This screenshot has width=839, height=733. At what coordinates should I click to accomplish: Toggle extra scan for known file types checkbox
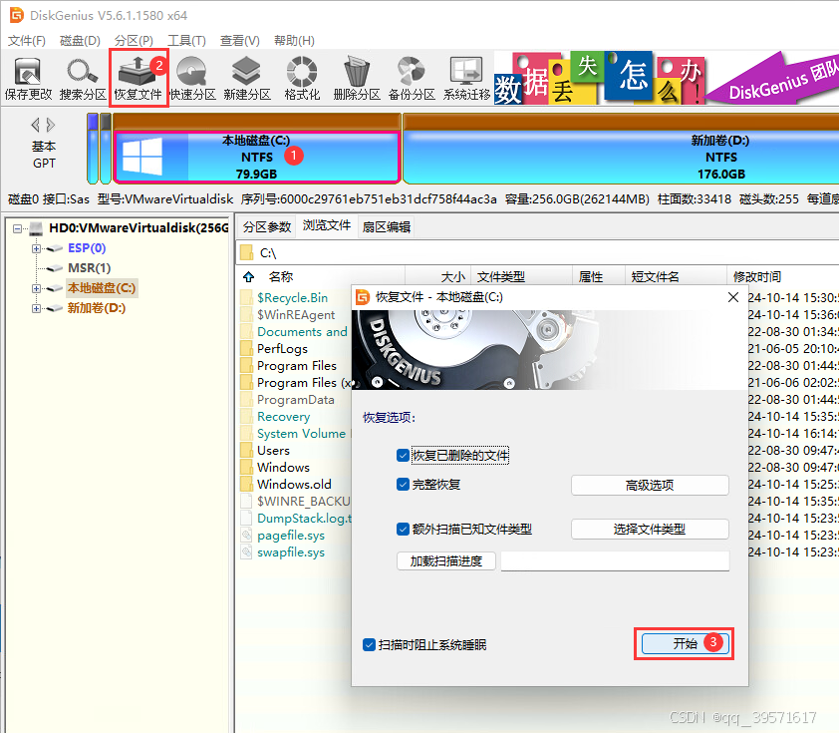(x=403, y=530)
